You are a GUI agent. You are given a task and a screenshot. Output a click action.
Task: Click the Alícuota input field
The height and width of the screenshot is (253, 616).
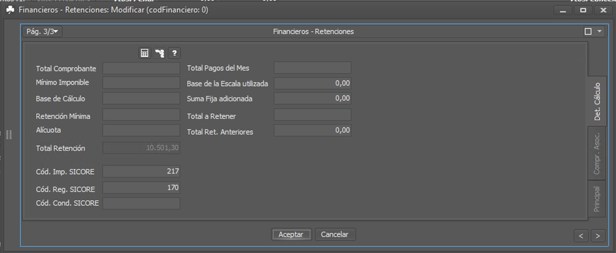[141, 130]
